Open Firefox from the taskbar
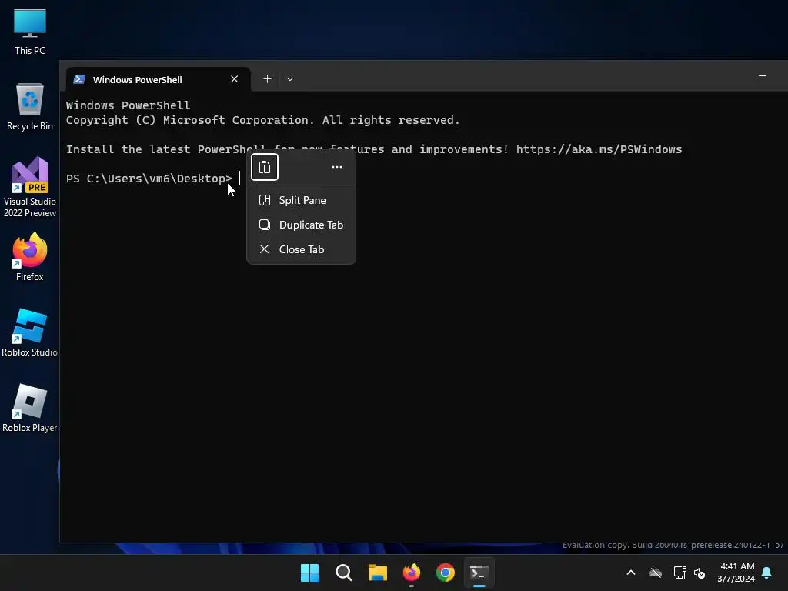The image size is (788, 591). pos(412,573)
